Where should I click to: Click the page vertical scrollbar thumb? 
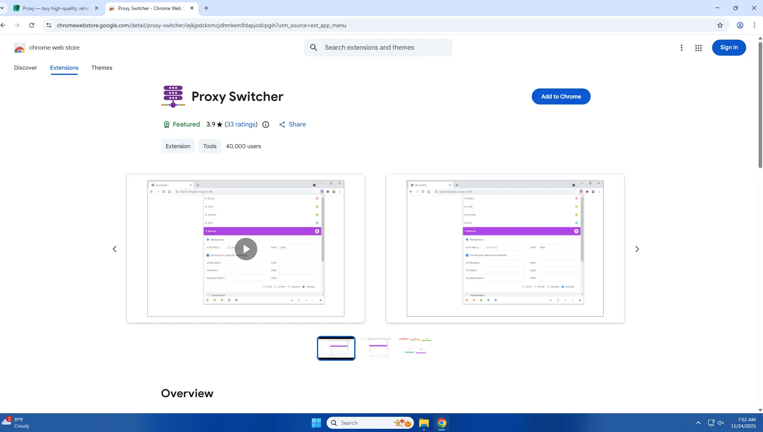(760, 104)
